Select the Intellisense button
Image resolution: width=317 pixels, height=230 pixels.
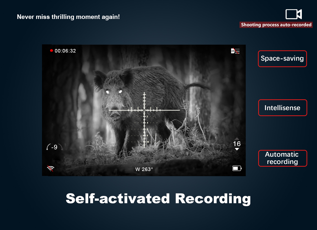point(283,108)
